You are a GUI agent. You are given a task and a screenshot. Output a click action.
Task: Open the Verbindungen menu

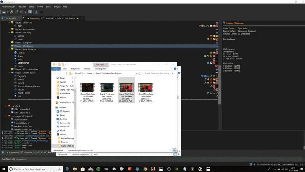pos(8,6)
